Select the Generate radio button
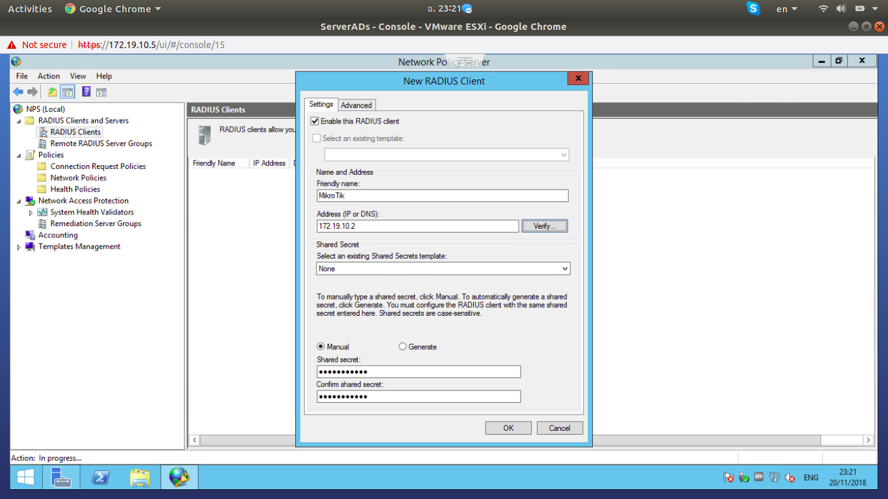The height and width of the screenshot is (499, 888). pos(402,347)
